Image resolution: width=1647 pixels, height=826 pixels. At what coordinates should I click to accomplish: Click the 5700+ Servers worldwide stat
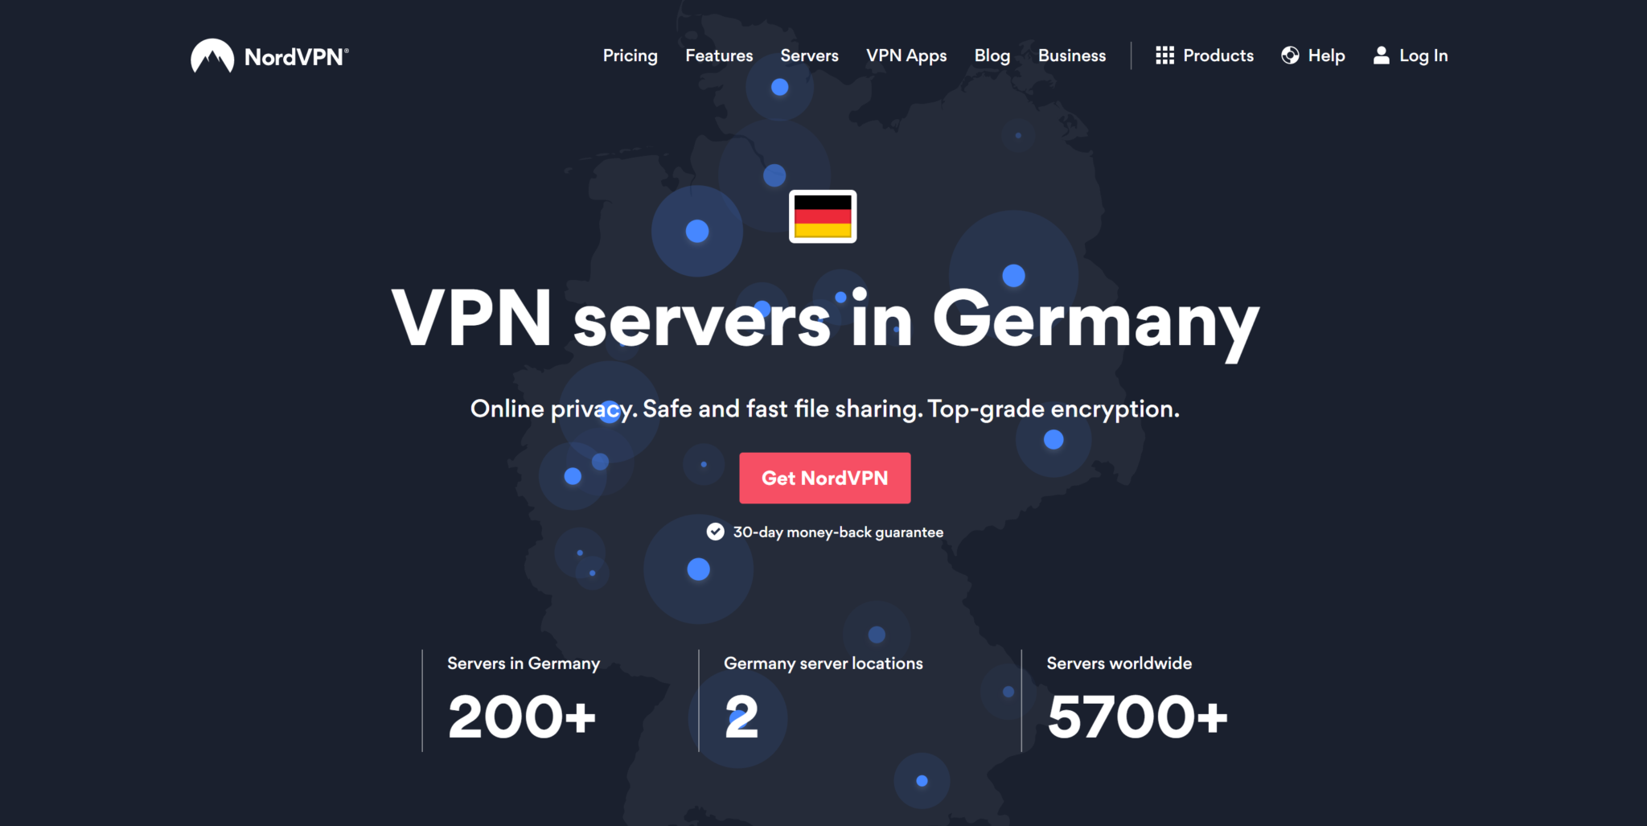(1136, 700)
